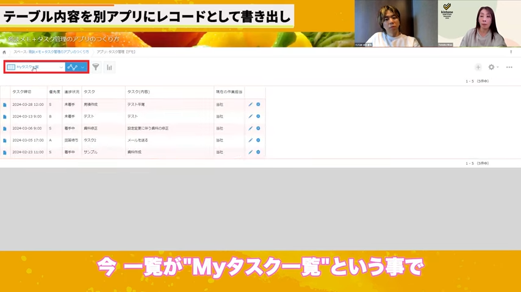This screenshot has width=521, height=292.
Task: Edit the タスク2 record with pencil icon
Action: click(251, 140)
